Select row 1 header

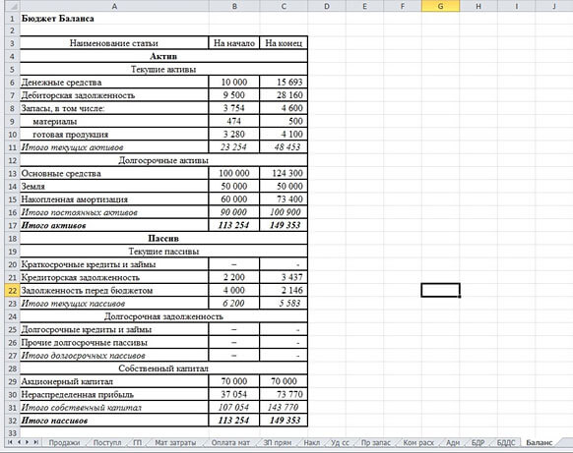(x=12, y=19)
